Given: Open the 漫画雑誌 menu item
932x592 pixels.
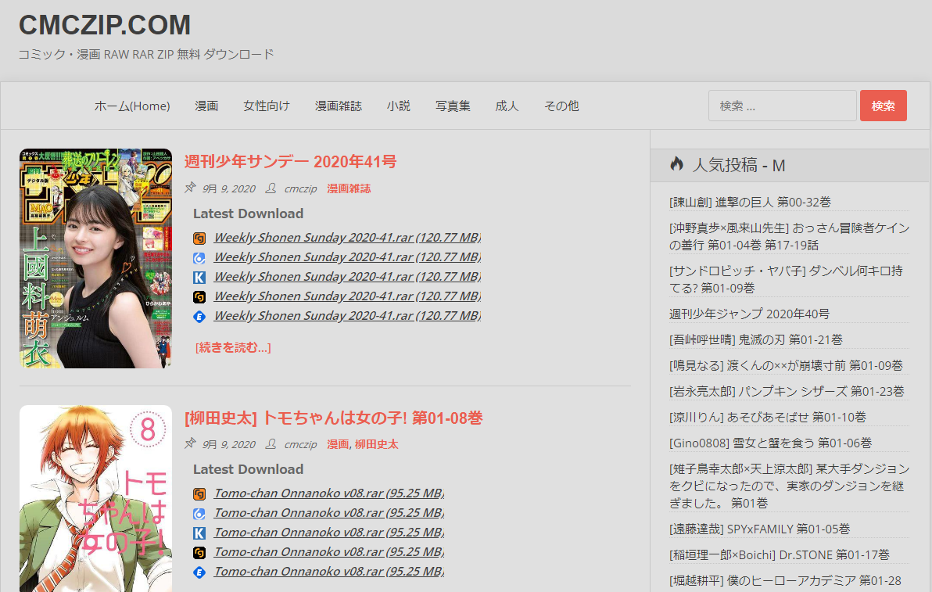Looking at the screenshot, I should [x=339, y=106].
